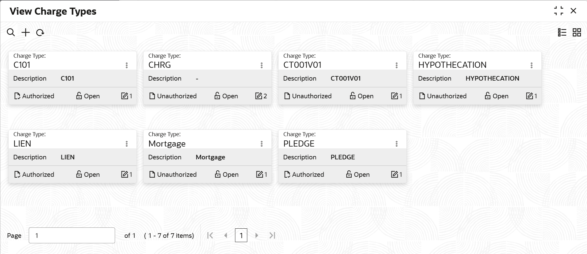Go to the next page arrow
Viewport: 587px width, 254px height.
coord(257,235)
